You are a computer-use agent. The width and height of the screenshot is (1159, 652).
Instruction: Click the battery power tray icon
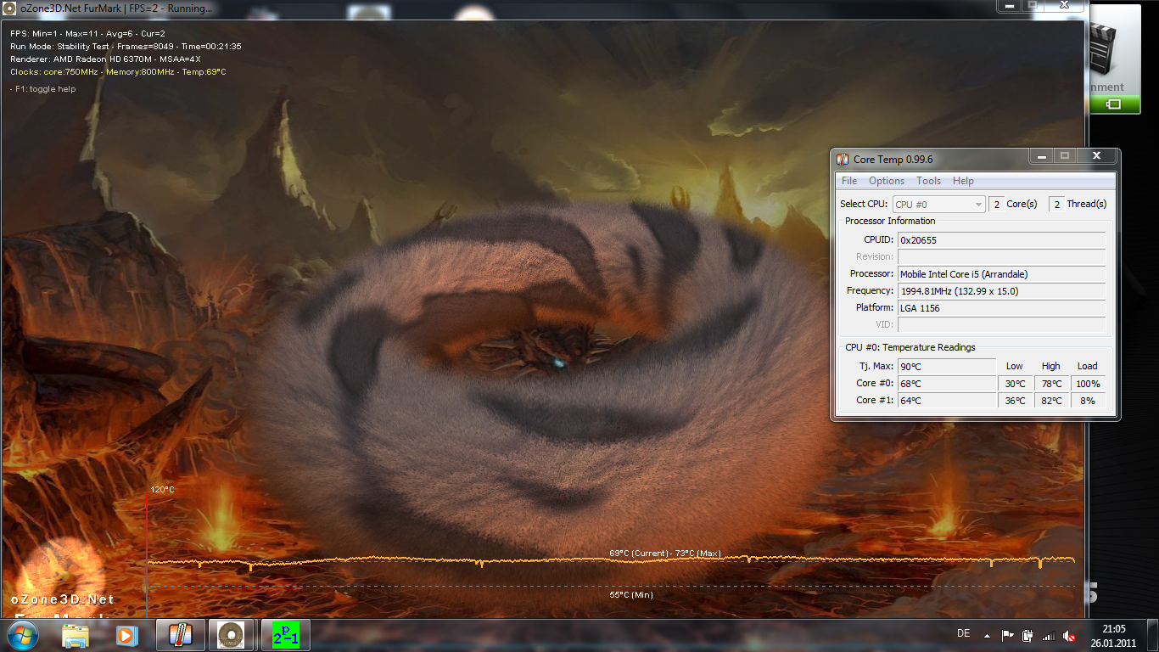pyautogui.click(x=1027, y=635)
